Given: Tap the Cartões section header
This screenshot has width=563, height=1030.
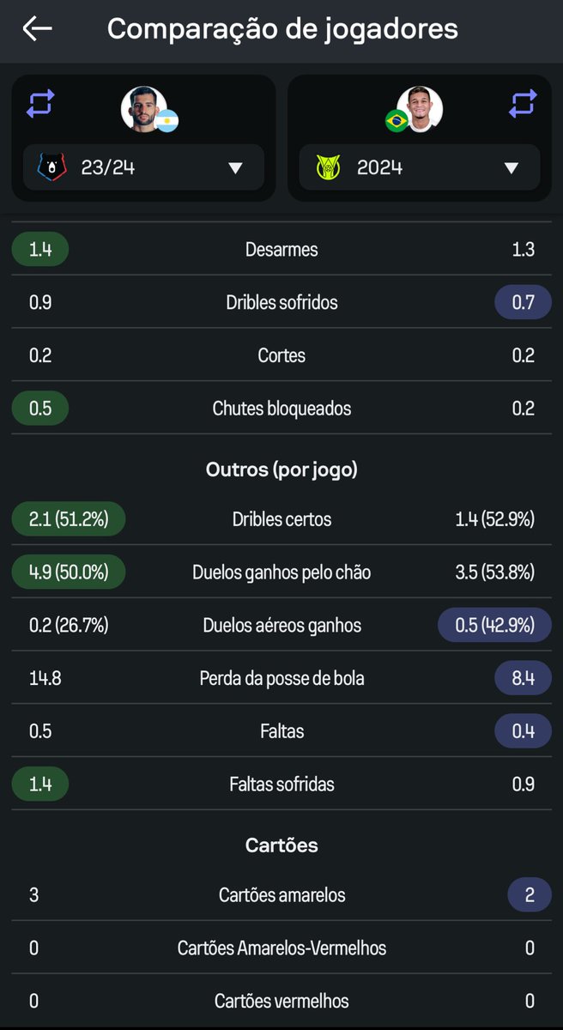Looking at the screenshot, I should tap(281, 845).
